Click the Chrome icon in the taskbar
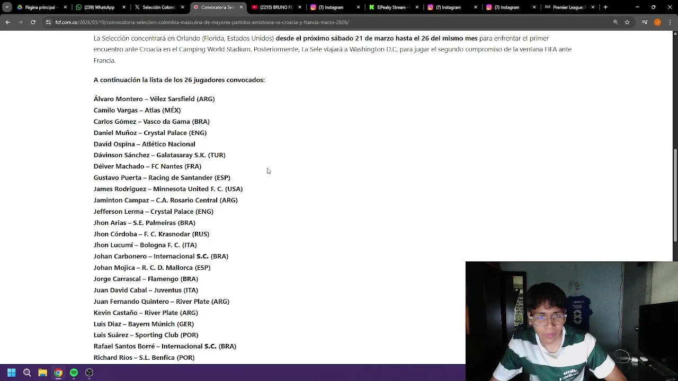 [58, 373]
